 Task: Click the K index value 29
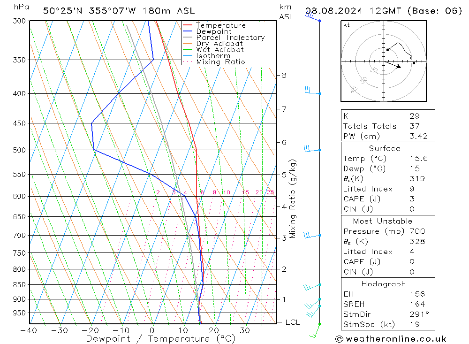click(415, 116)
